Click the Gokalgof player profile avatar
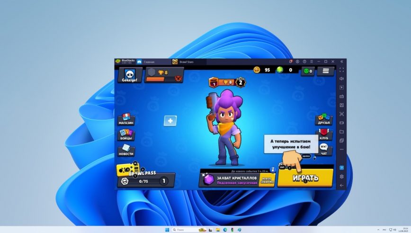411x233 pixels. [x=130, y=74]
